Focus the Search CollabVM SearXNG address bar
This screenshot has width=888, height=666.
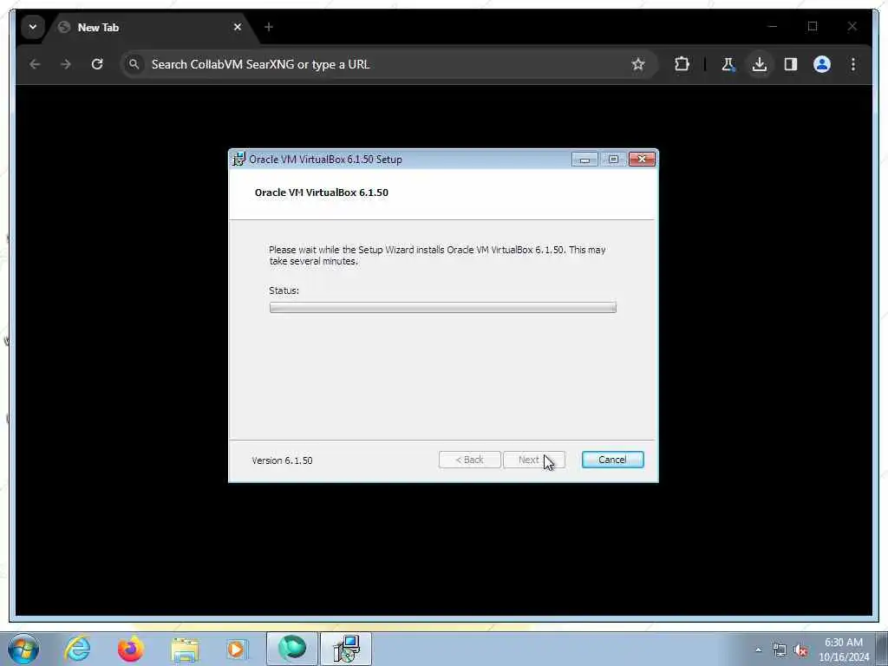[389, 64]
